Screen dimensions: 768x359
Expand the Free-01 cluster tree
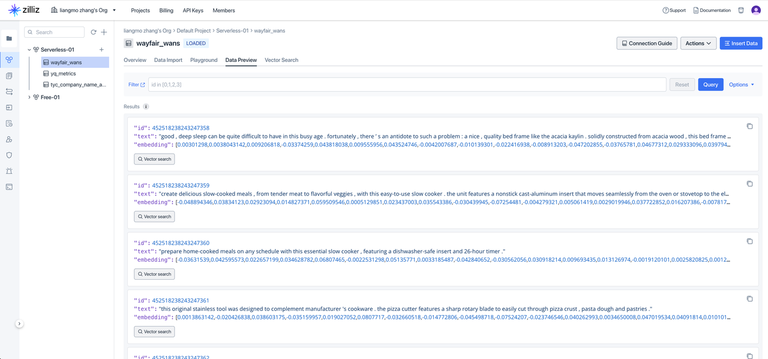tap(29, 97)
